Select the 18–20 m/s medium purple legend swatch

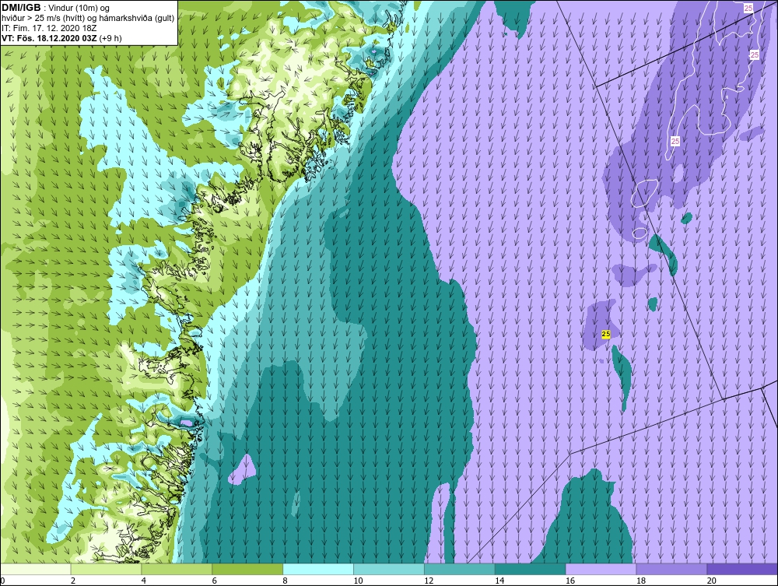click(x=672, y=569)
